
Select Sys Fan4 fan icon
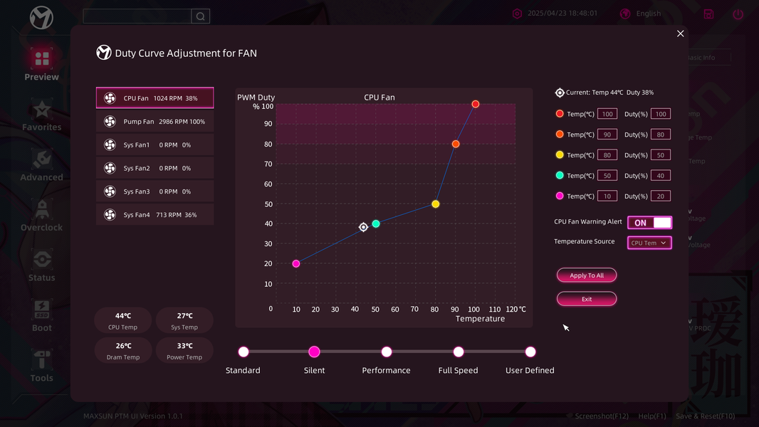110,215
